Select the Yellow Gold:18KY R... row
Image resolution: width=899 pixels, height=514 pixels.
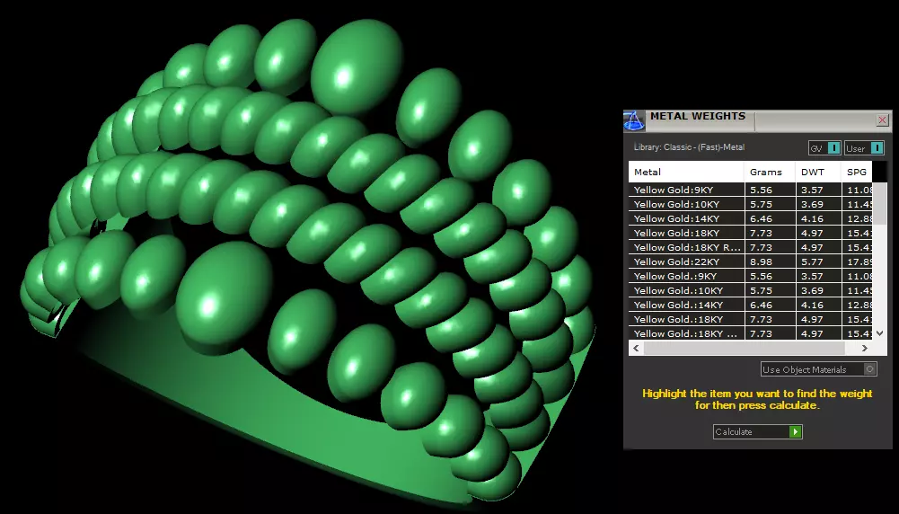point(750,247)
